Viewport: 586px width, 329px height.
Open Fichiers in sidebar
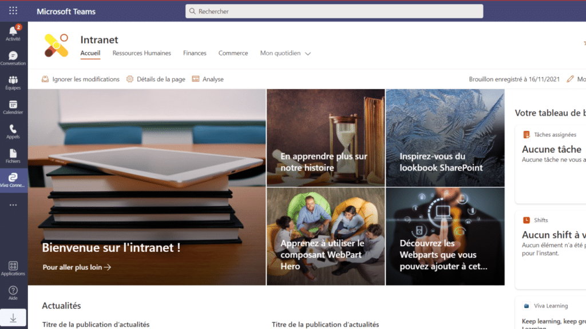pos(13,156)
